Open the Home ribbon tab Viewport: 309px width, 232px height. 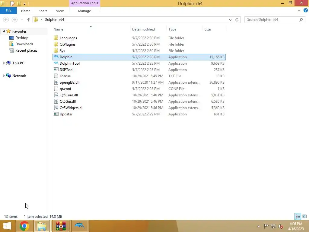[x=26, y=11]
